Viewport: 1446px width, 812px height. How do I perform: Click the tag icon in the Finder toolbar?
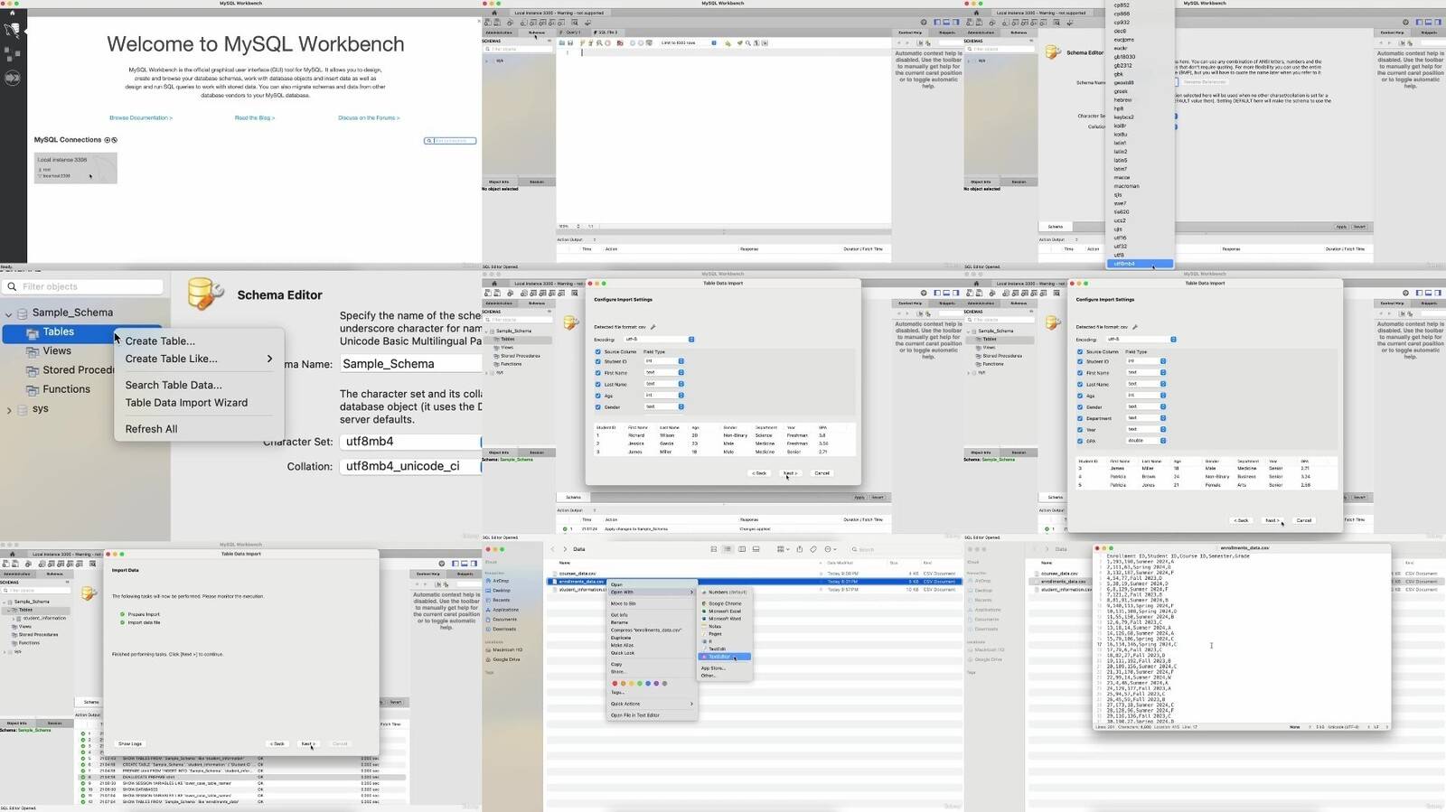(813, 549)
